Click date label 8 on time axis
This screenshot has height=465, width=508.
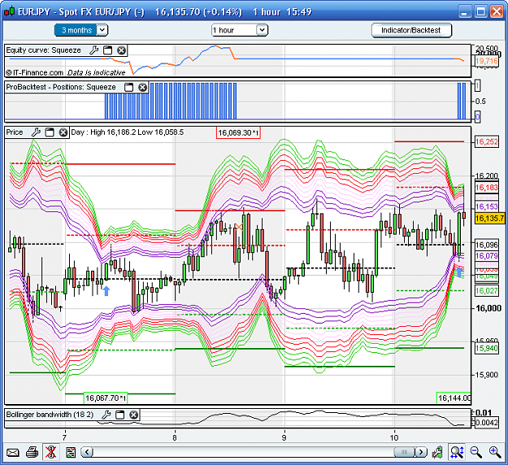click(x=175, y=438)
